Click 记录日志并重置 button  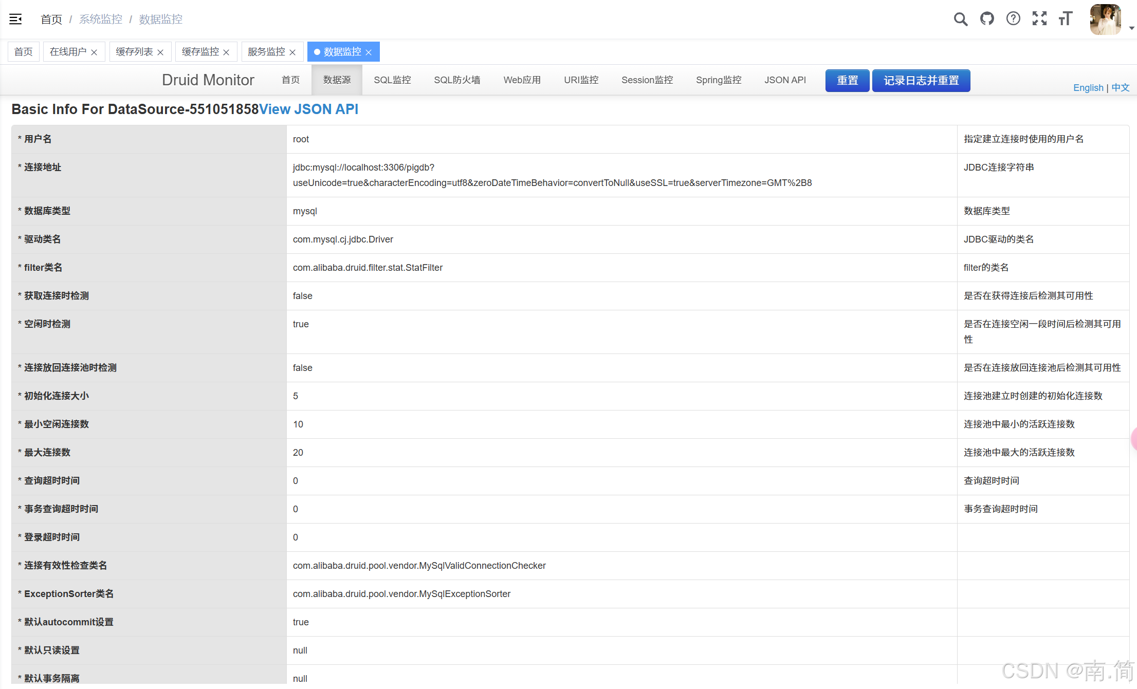pyautogui.click(x=921, y=81)
